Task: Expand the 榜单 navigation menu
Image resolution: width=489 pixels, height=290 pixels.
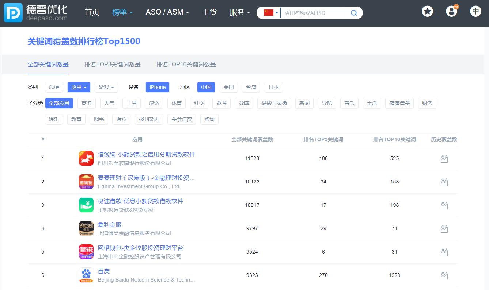Action: (122, 12)
